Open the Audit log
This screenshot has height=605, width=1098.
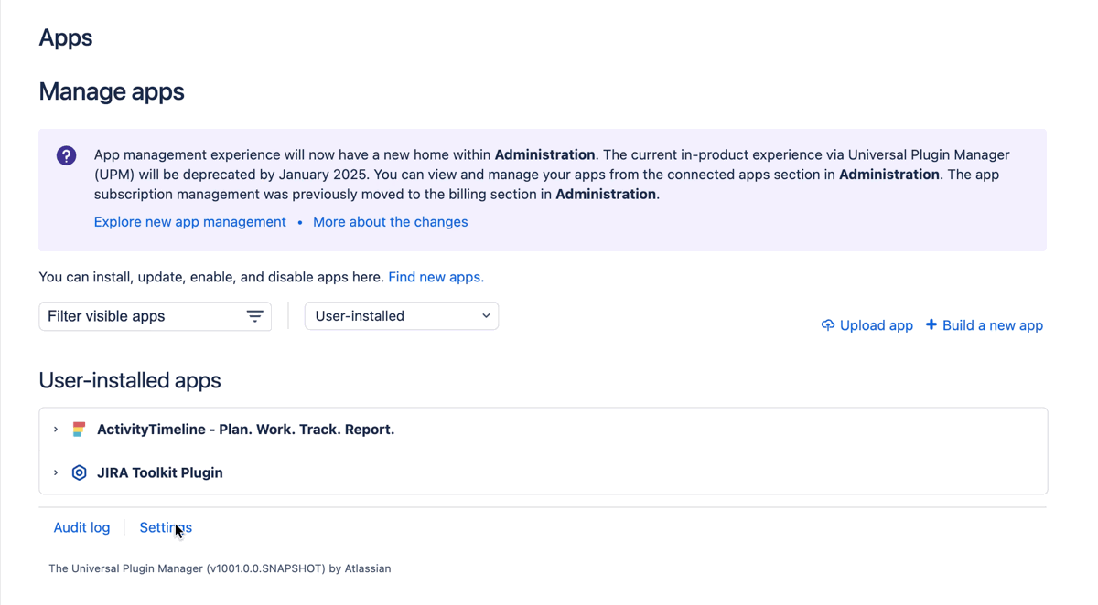[x=81, y=527]
